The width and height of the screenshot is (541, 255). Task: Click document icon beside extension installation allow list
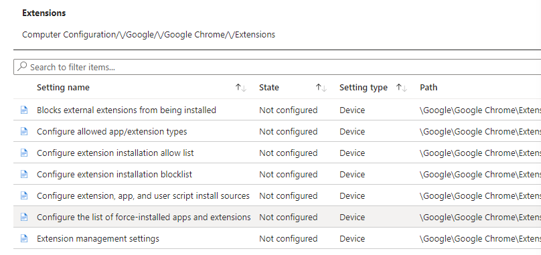coord(24,153)
